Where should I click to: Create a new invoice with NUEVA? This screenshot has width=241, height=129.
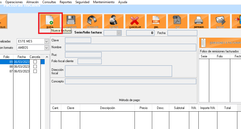click(50, 21)
